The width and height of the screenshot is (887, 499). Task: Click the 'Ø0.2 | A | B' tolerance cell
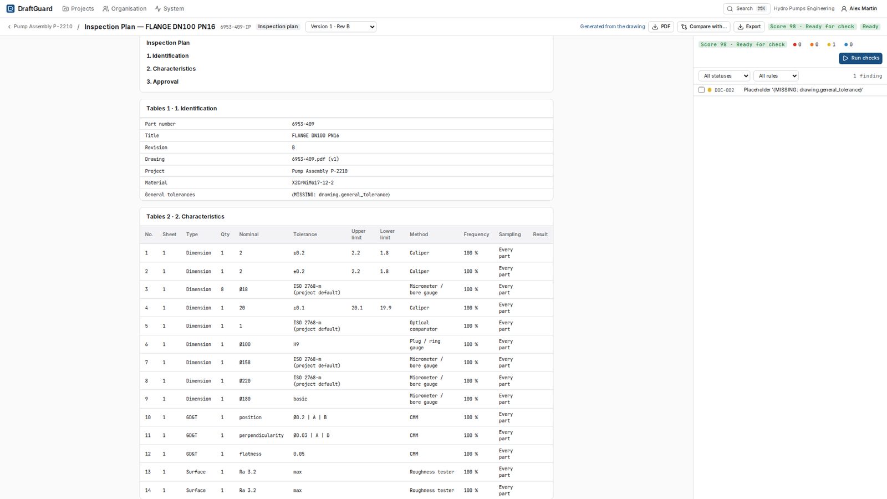(x=309, y=417)
